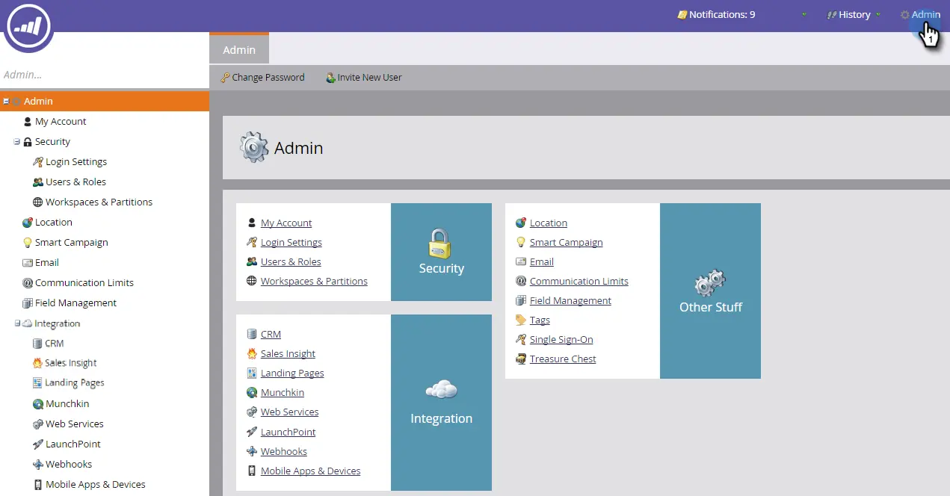
Task: Open the History dropdown
Action: pos(853,14)
